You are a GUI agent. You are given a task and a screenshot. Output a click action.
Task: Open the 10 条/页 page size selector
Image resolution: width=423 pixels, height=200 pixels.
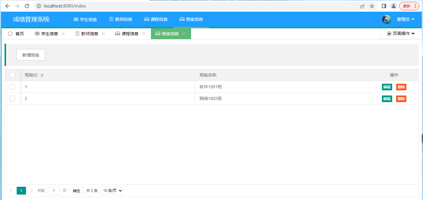pyautogui.click(x=112, y=191)
